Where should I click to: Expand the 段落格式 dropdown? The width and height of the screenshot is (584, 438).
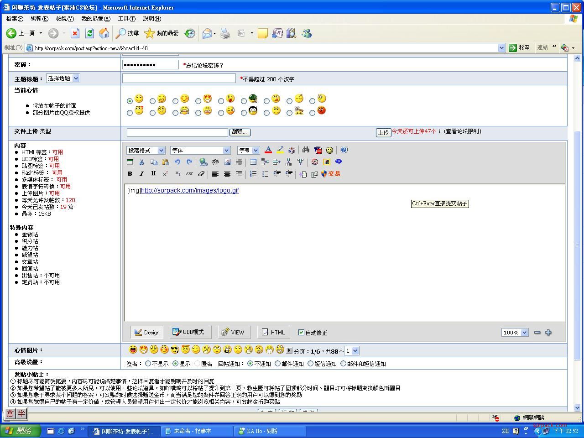[x=146, y=151]
